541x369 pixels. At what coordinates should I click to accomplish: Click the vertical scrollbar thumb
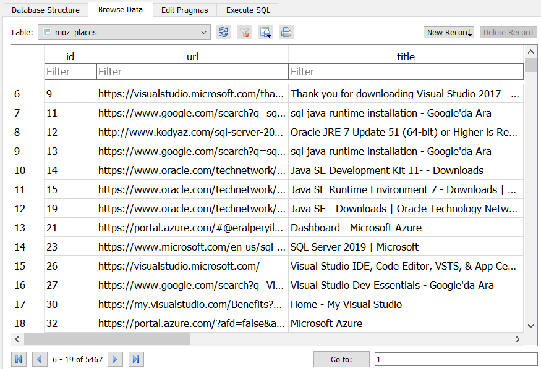coord(530,65)
